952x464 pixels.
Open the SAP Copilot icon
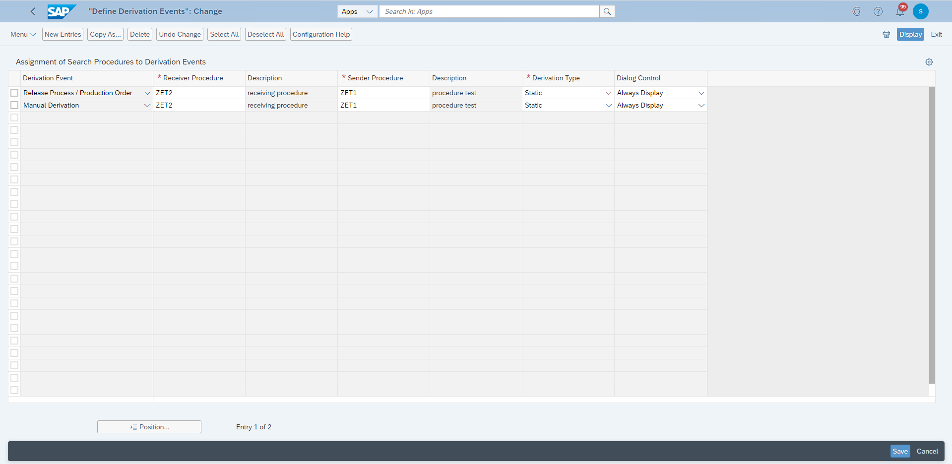coord(856,11)
